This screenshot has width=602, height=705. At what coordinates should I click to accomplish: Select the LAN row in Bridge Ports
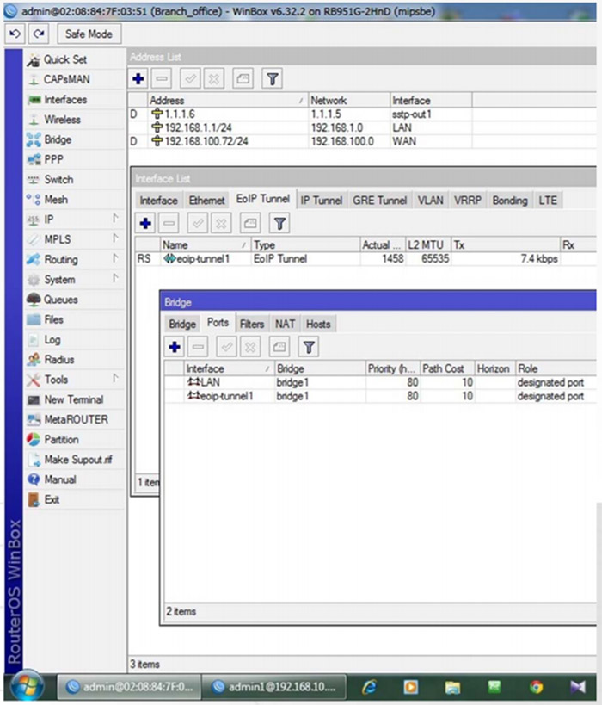[380, 382]
